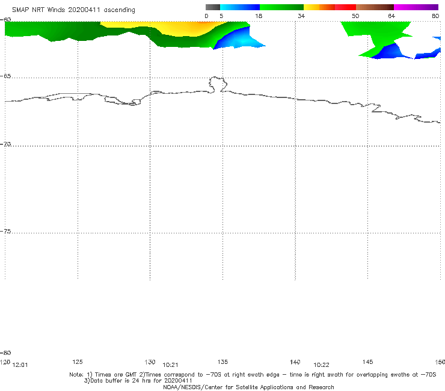Click the coastline peninsula bump near 135E
Screen dimensions: 445x391
(x=218, y=84)
